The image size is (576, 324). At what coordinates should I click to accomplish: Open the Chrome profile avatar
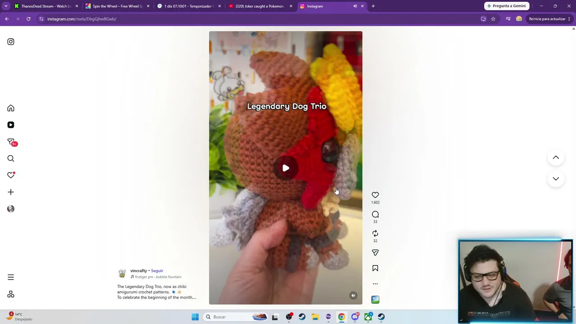pyautogui.click(x=519, y=19)
